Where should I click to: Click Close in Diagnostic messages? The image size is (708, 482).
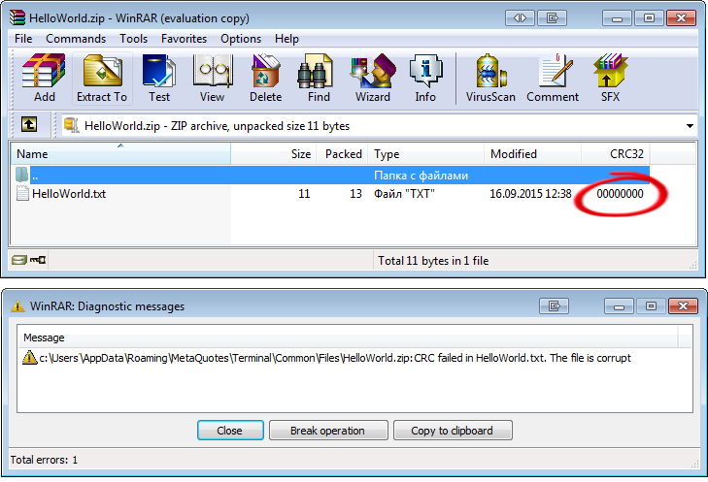click(230, 431)
